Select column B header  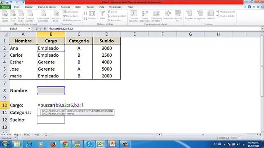click(x=51, y=34)
